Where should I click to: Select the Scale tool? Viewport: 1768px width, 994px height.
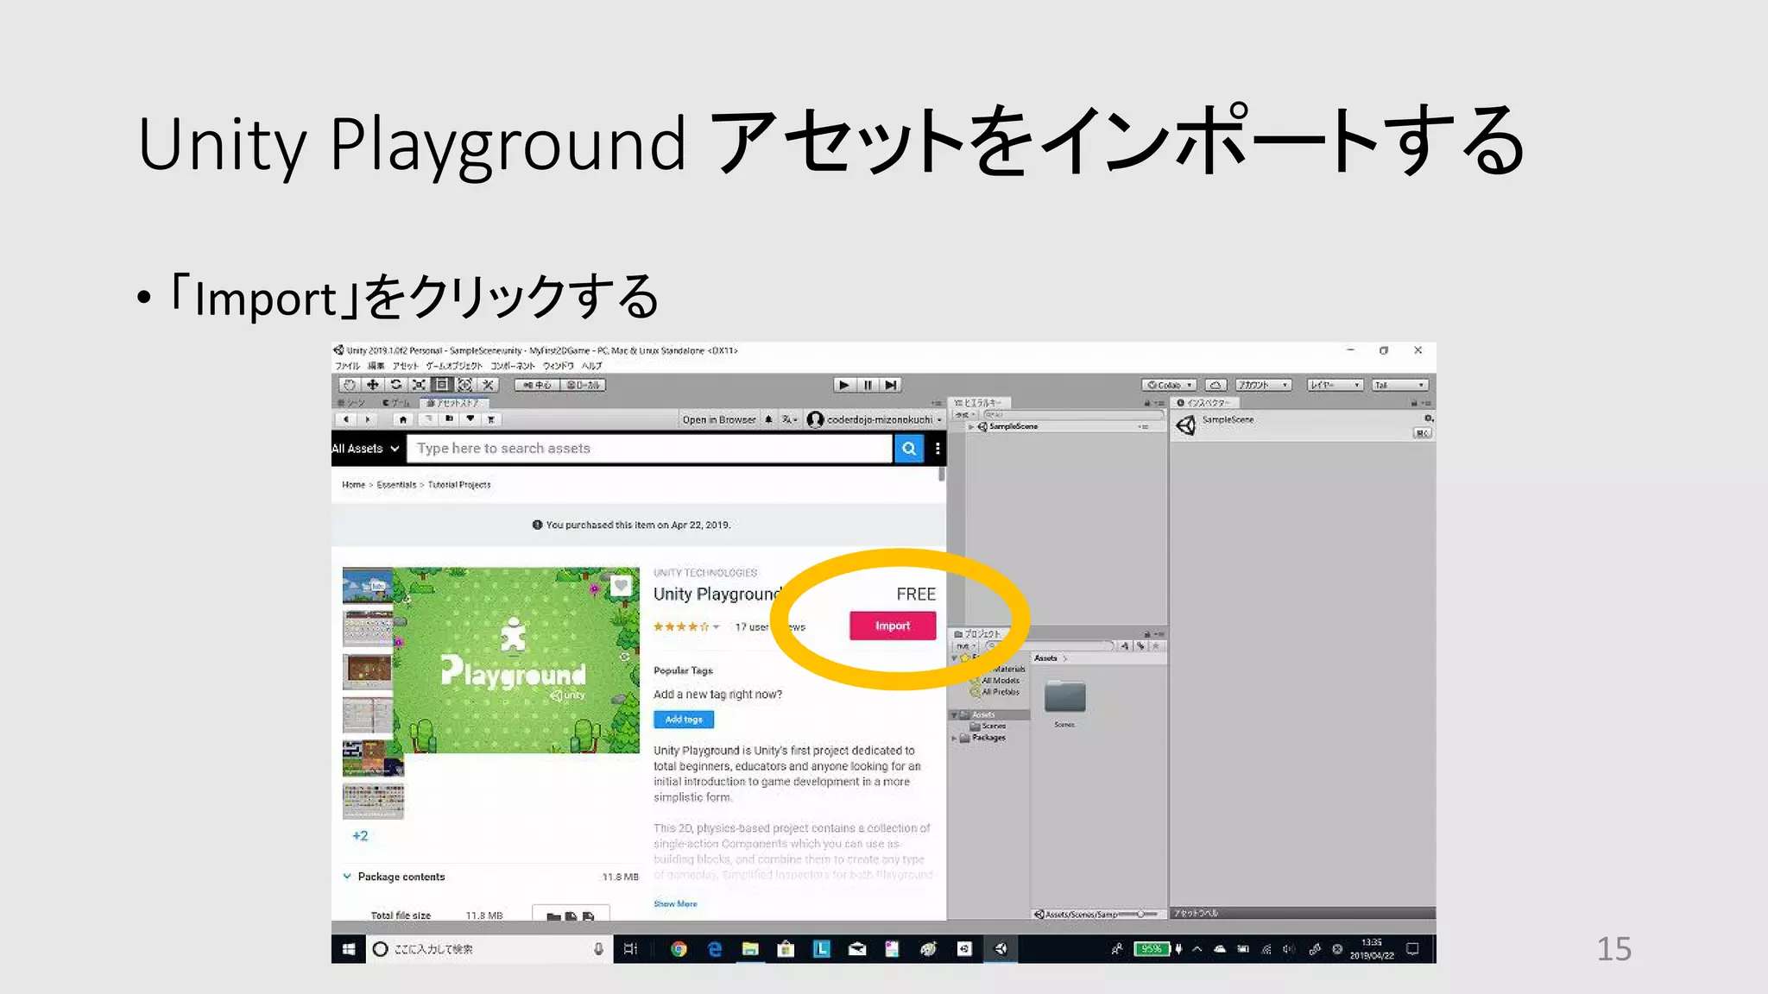pyautogui.click(x=419, y=385)
